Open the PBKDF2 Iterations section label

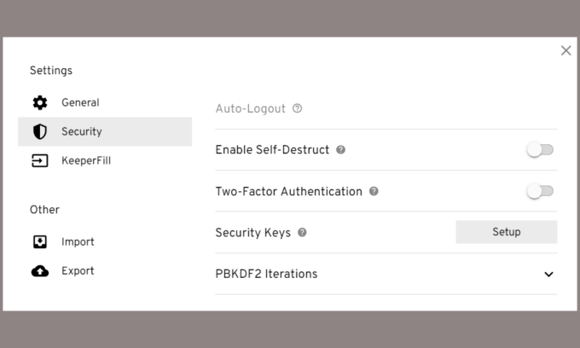pyautogui.click(x=266, y=275)
